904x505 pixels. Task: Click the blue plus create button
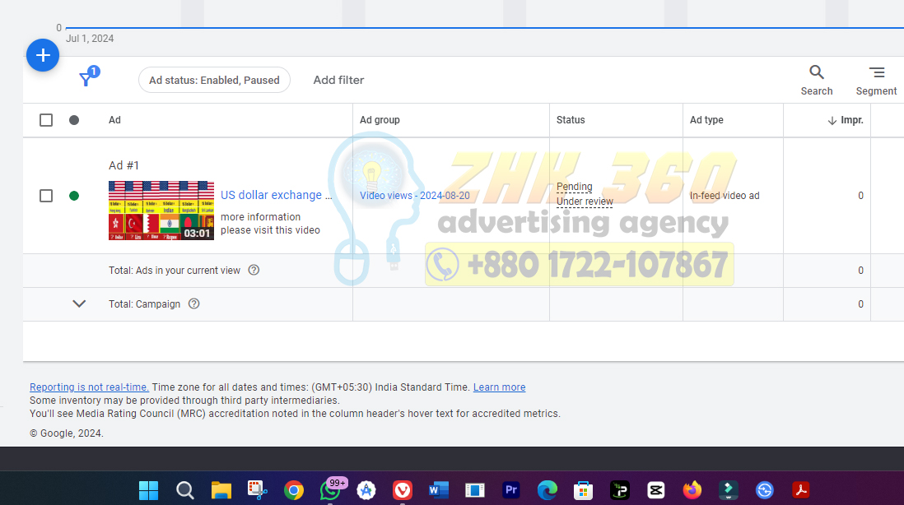[43, 55]
